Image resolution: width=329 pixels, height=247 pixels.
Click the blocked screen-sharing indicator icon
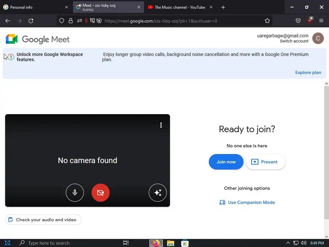tap(92, 21)
